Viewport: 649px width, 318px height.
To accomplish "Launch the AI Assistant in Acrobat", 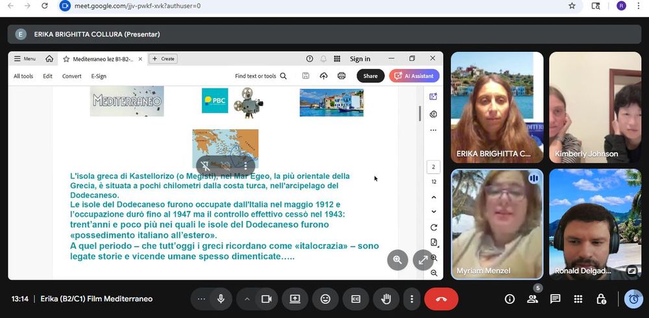I will (414, 76).
